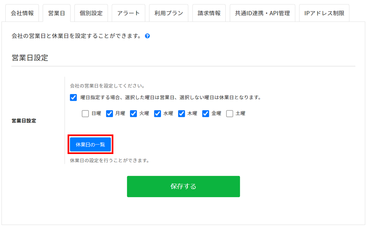The width and height of the screenshot is (367, 227).
Task: Switch to the 個別設定 tab
Action: 91,13
